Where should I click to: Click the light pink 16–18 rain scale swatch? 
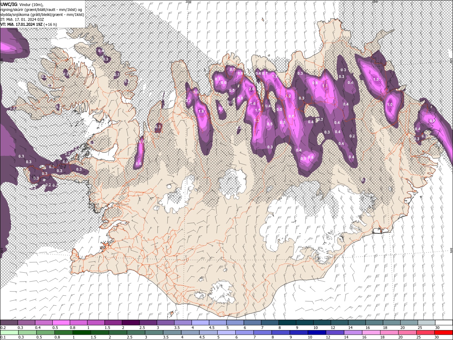(x=371, y=333)
